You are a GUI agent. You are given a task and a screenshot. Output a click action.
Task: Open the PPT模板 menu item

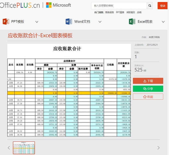click(x=18, y=22)
